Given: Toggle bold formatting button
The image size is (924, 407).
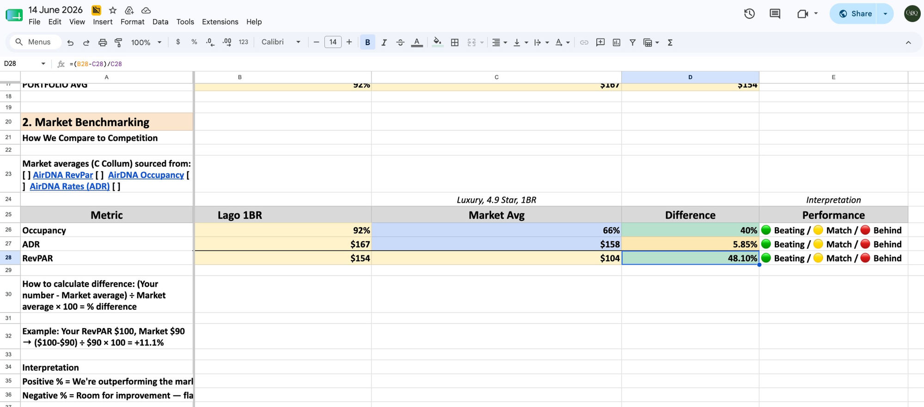Looking at the screenshot, I should 367,43.
